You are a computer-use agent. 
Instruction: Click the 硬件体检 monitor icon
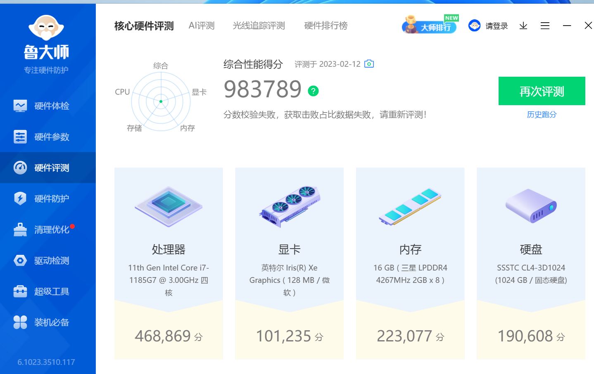click(20, 106)
